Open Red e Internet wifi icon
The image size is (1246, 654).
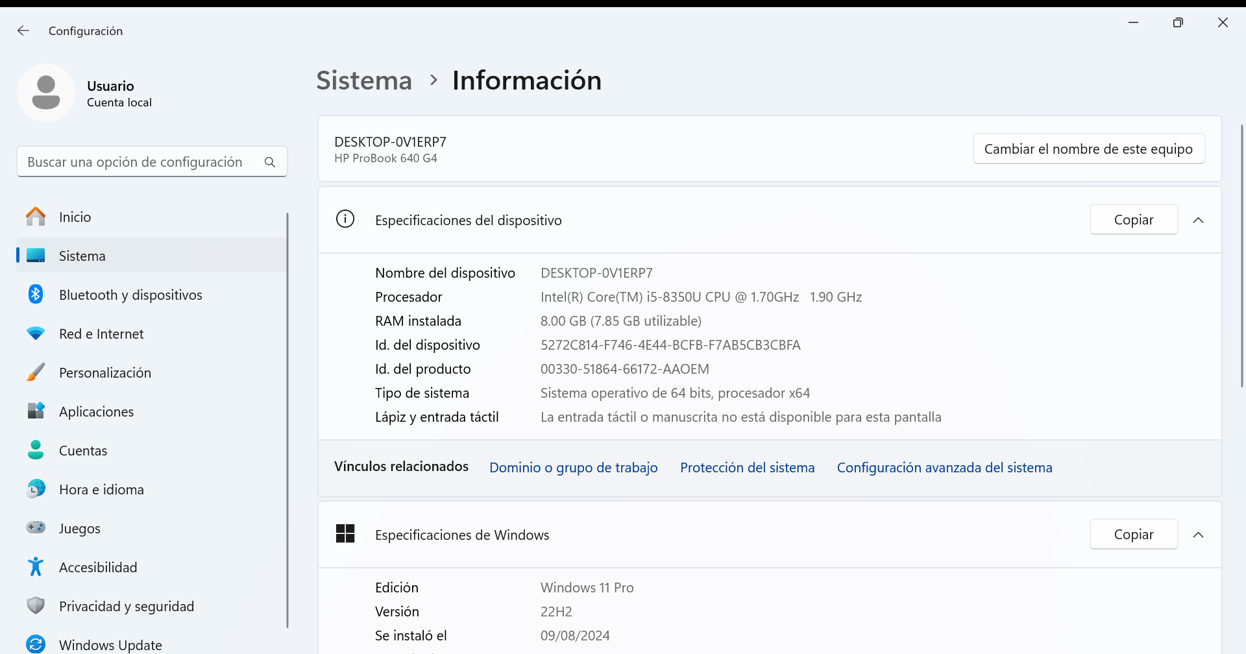[x=36, y=333]
